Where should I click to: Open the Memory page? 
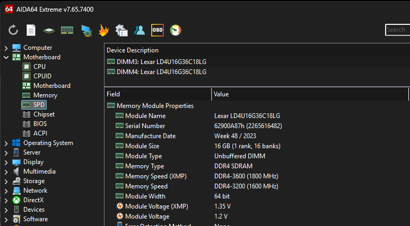[x=45, y=95]
